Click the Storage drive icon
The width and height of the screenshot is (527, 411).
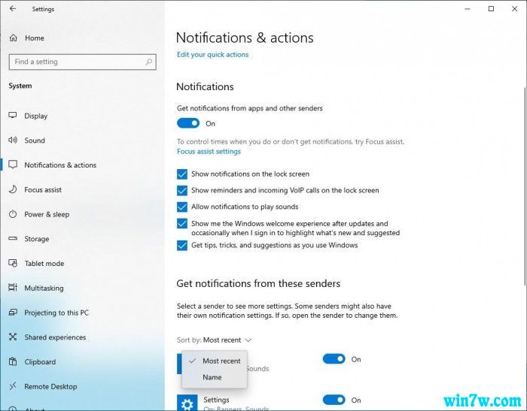tap(13, 238)
